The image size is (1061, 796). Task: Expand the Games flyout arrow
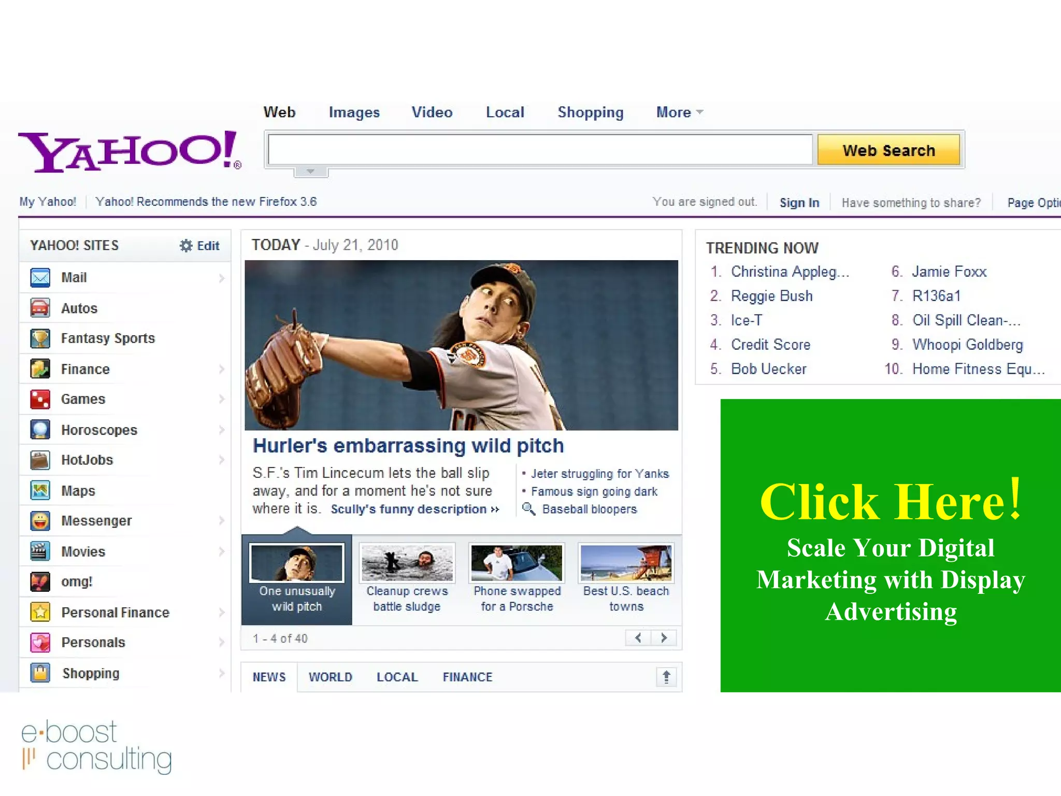coord(222,399)
